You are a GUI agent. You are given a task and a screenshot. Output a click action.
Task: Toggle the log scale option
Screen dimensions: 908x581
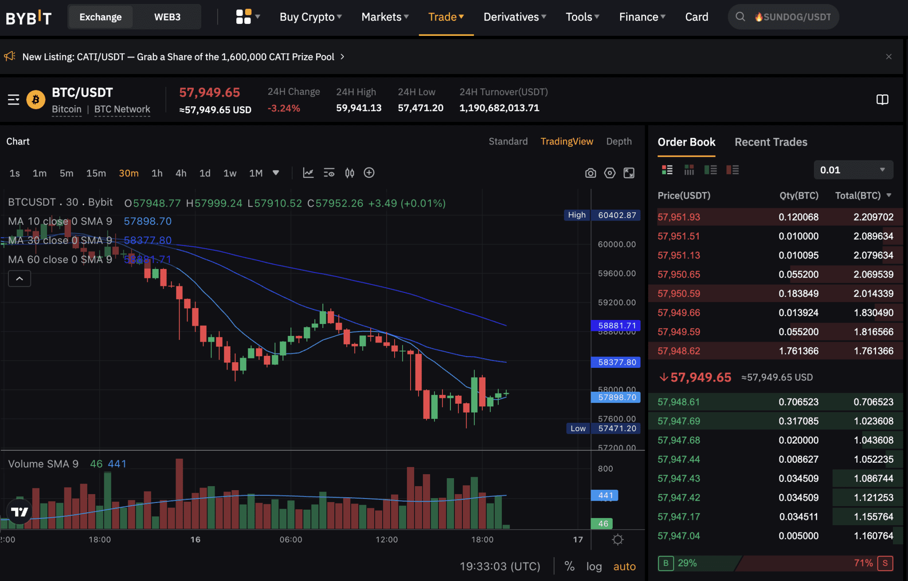(594, 566)
